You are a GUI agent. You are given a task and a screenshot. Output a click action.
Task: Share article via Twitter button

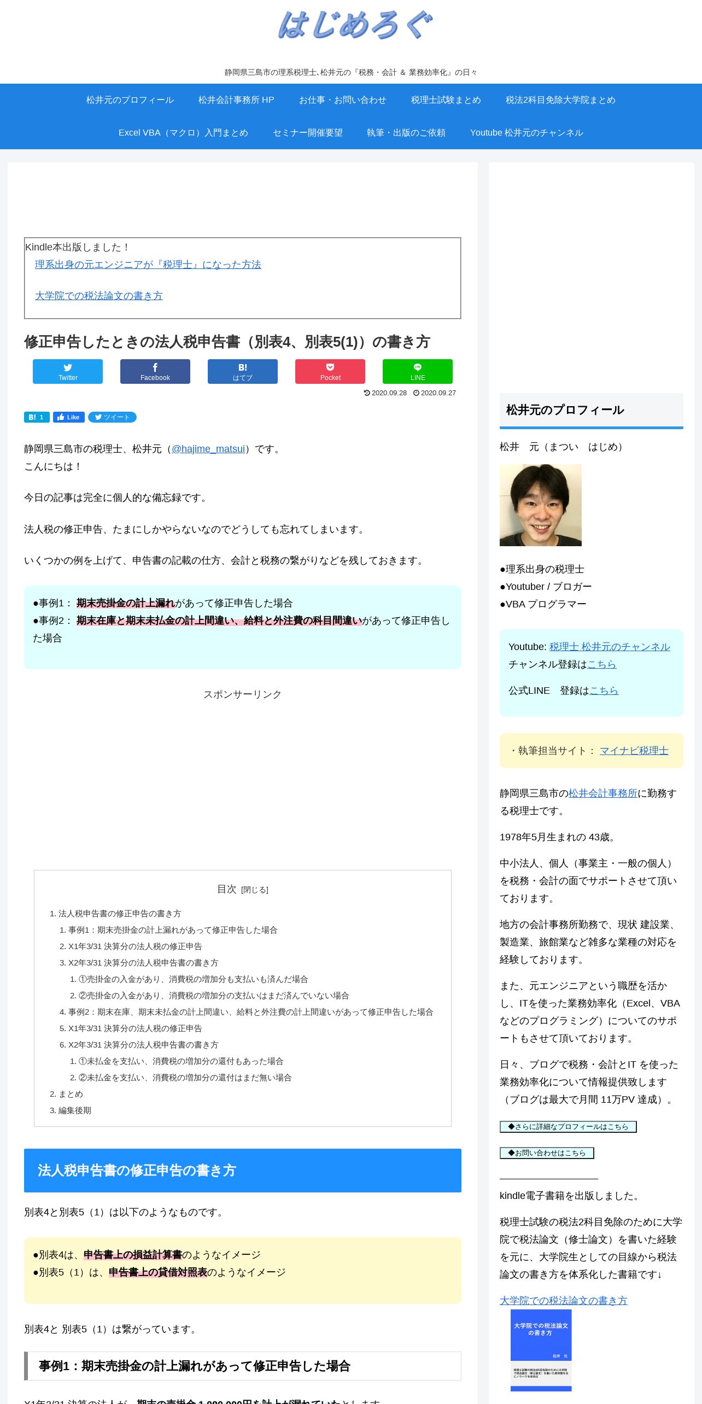click(x=68, y=371)
